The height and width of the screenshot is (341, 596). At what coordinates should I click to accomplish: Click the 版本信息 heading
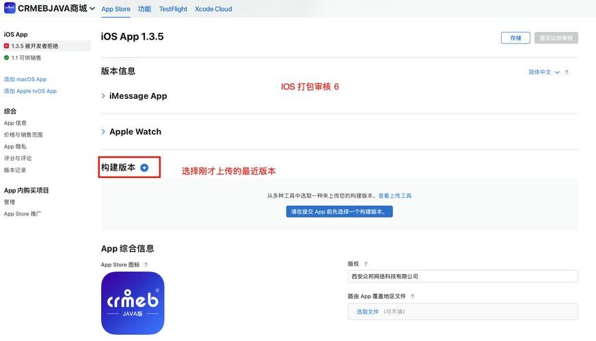pos(118,72)
